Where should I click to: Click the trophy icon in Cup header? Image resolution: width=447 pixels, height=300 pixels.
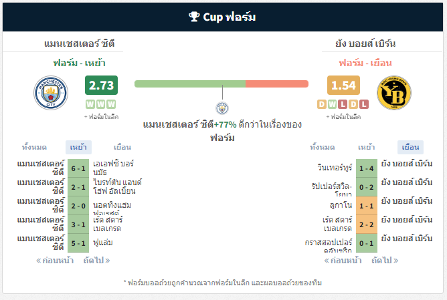194,17
